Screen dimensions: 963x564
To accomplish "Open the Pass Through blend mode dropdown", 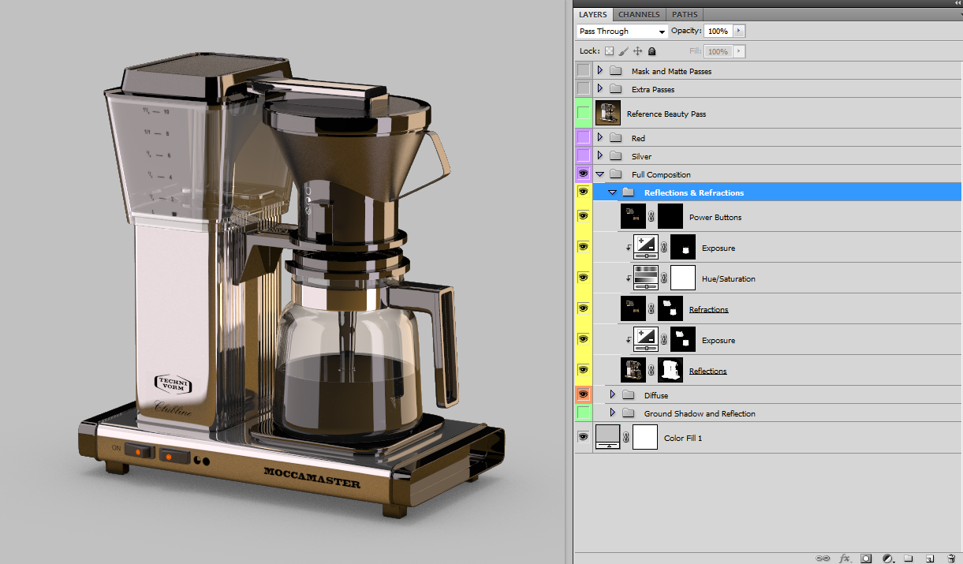I will pos(622,32).
